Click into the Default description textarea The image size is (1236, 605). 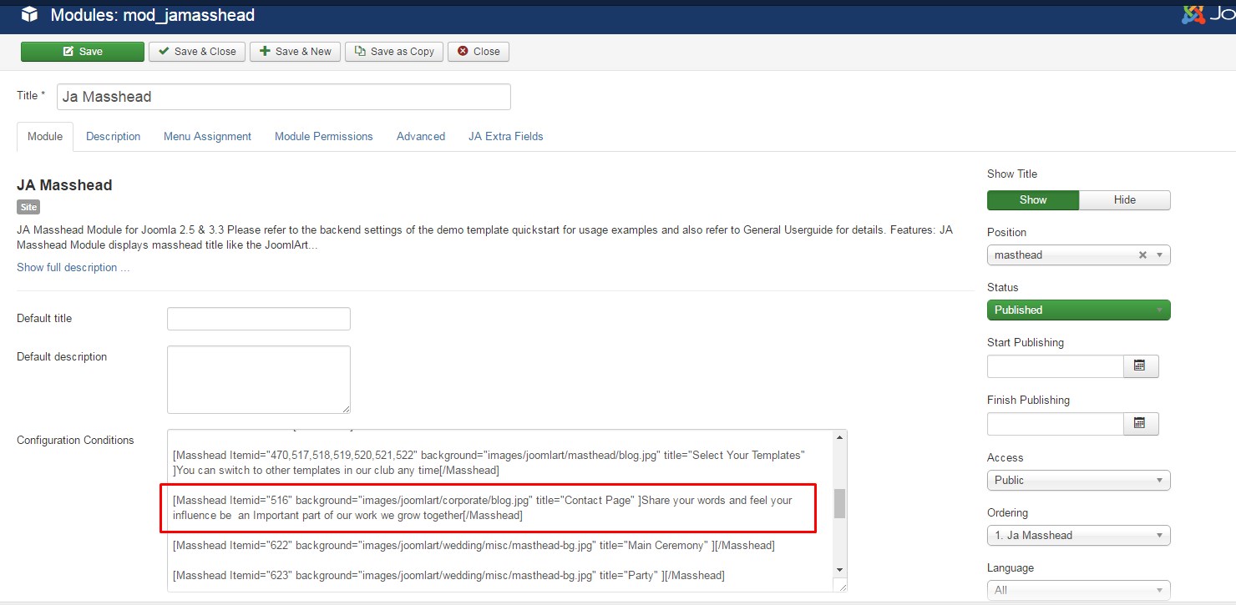259,380
